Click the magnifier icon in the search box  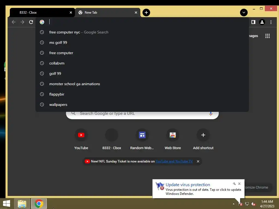point(73,113)
